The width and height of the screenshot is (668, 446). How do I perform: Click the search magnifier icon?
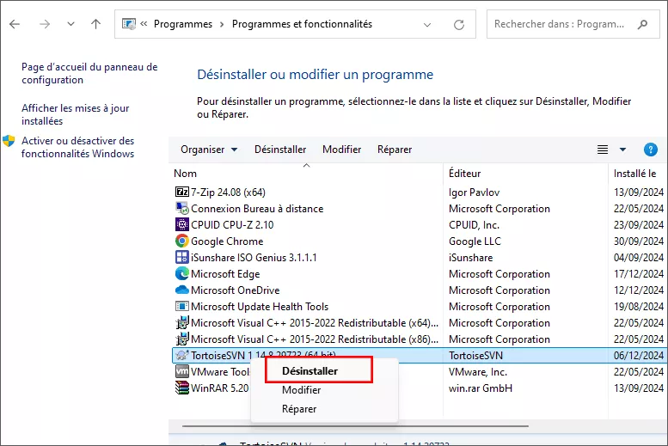tap(642, 24)
